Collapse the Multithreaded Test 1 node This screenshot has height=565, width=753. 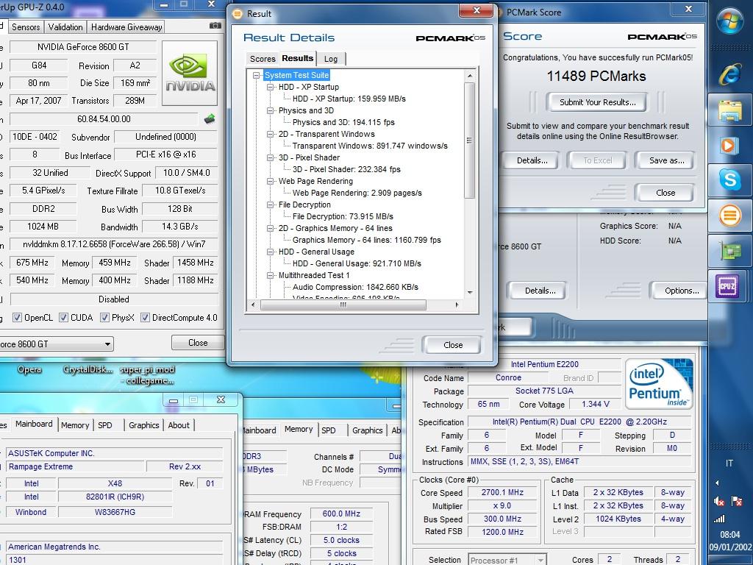(271, 275)
